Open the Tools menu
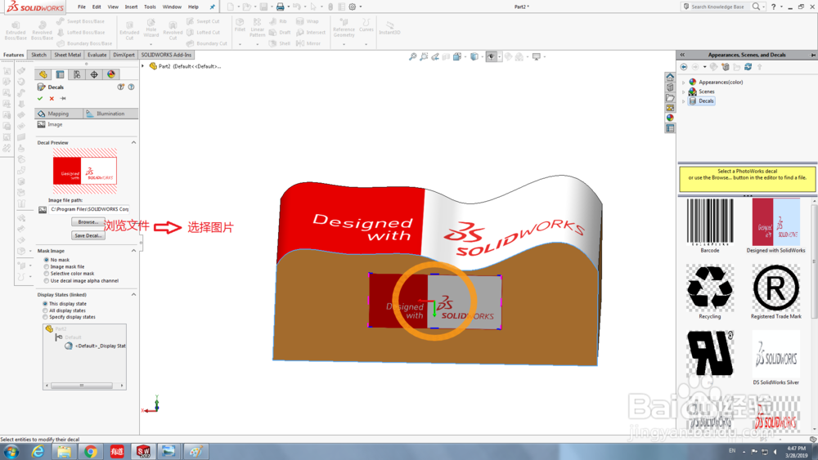The height and width of the screenshot is (460, 818). (150, 7)
